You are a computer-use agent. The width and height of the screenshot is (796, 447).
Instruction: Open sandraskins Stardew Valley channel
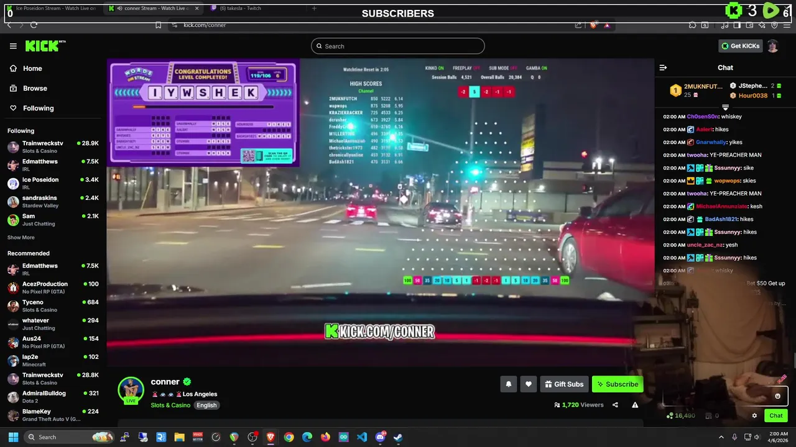53,202
